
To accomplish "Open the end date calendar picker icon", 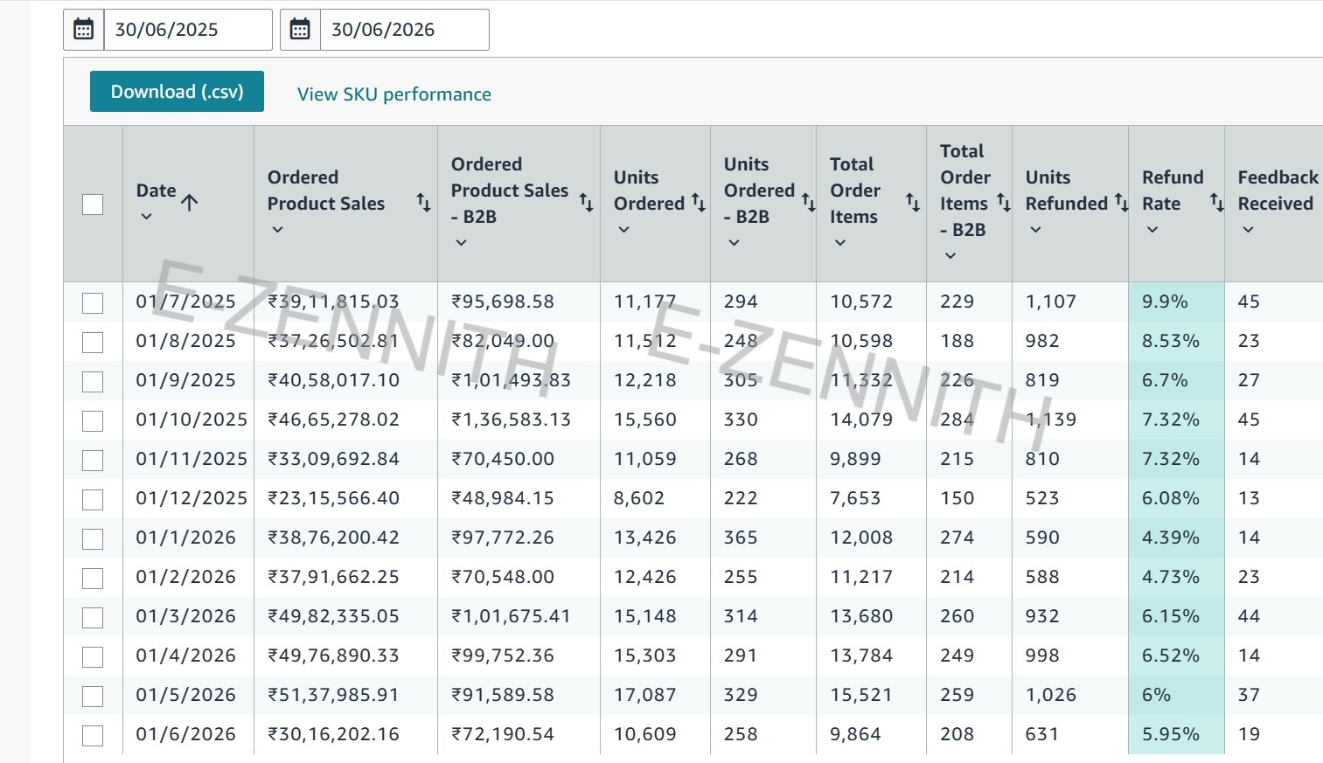I will coord(300,30).
